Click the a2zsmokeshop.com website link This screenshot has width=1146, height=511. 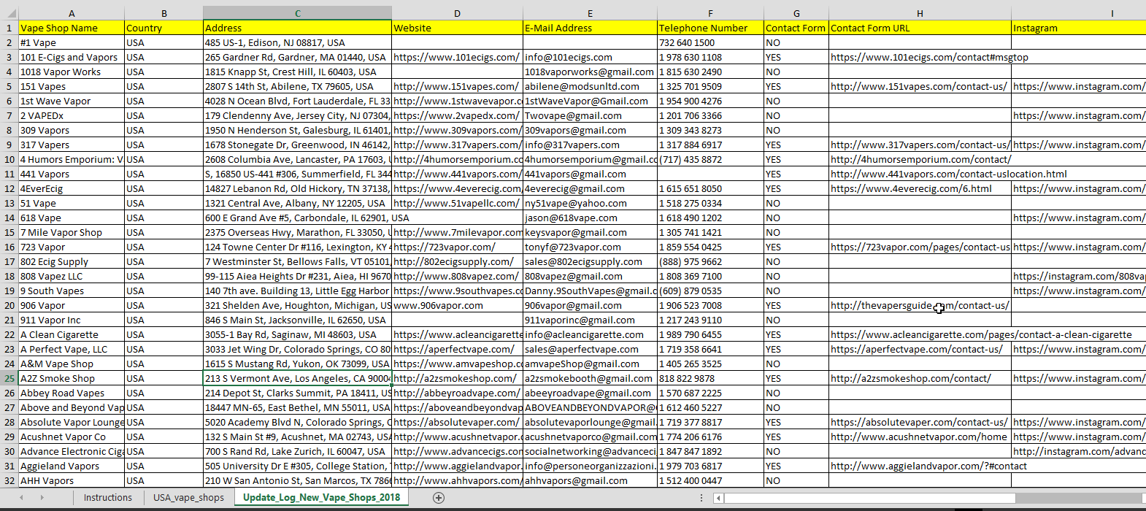454,378
